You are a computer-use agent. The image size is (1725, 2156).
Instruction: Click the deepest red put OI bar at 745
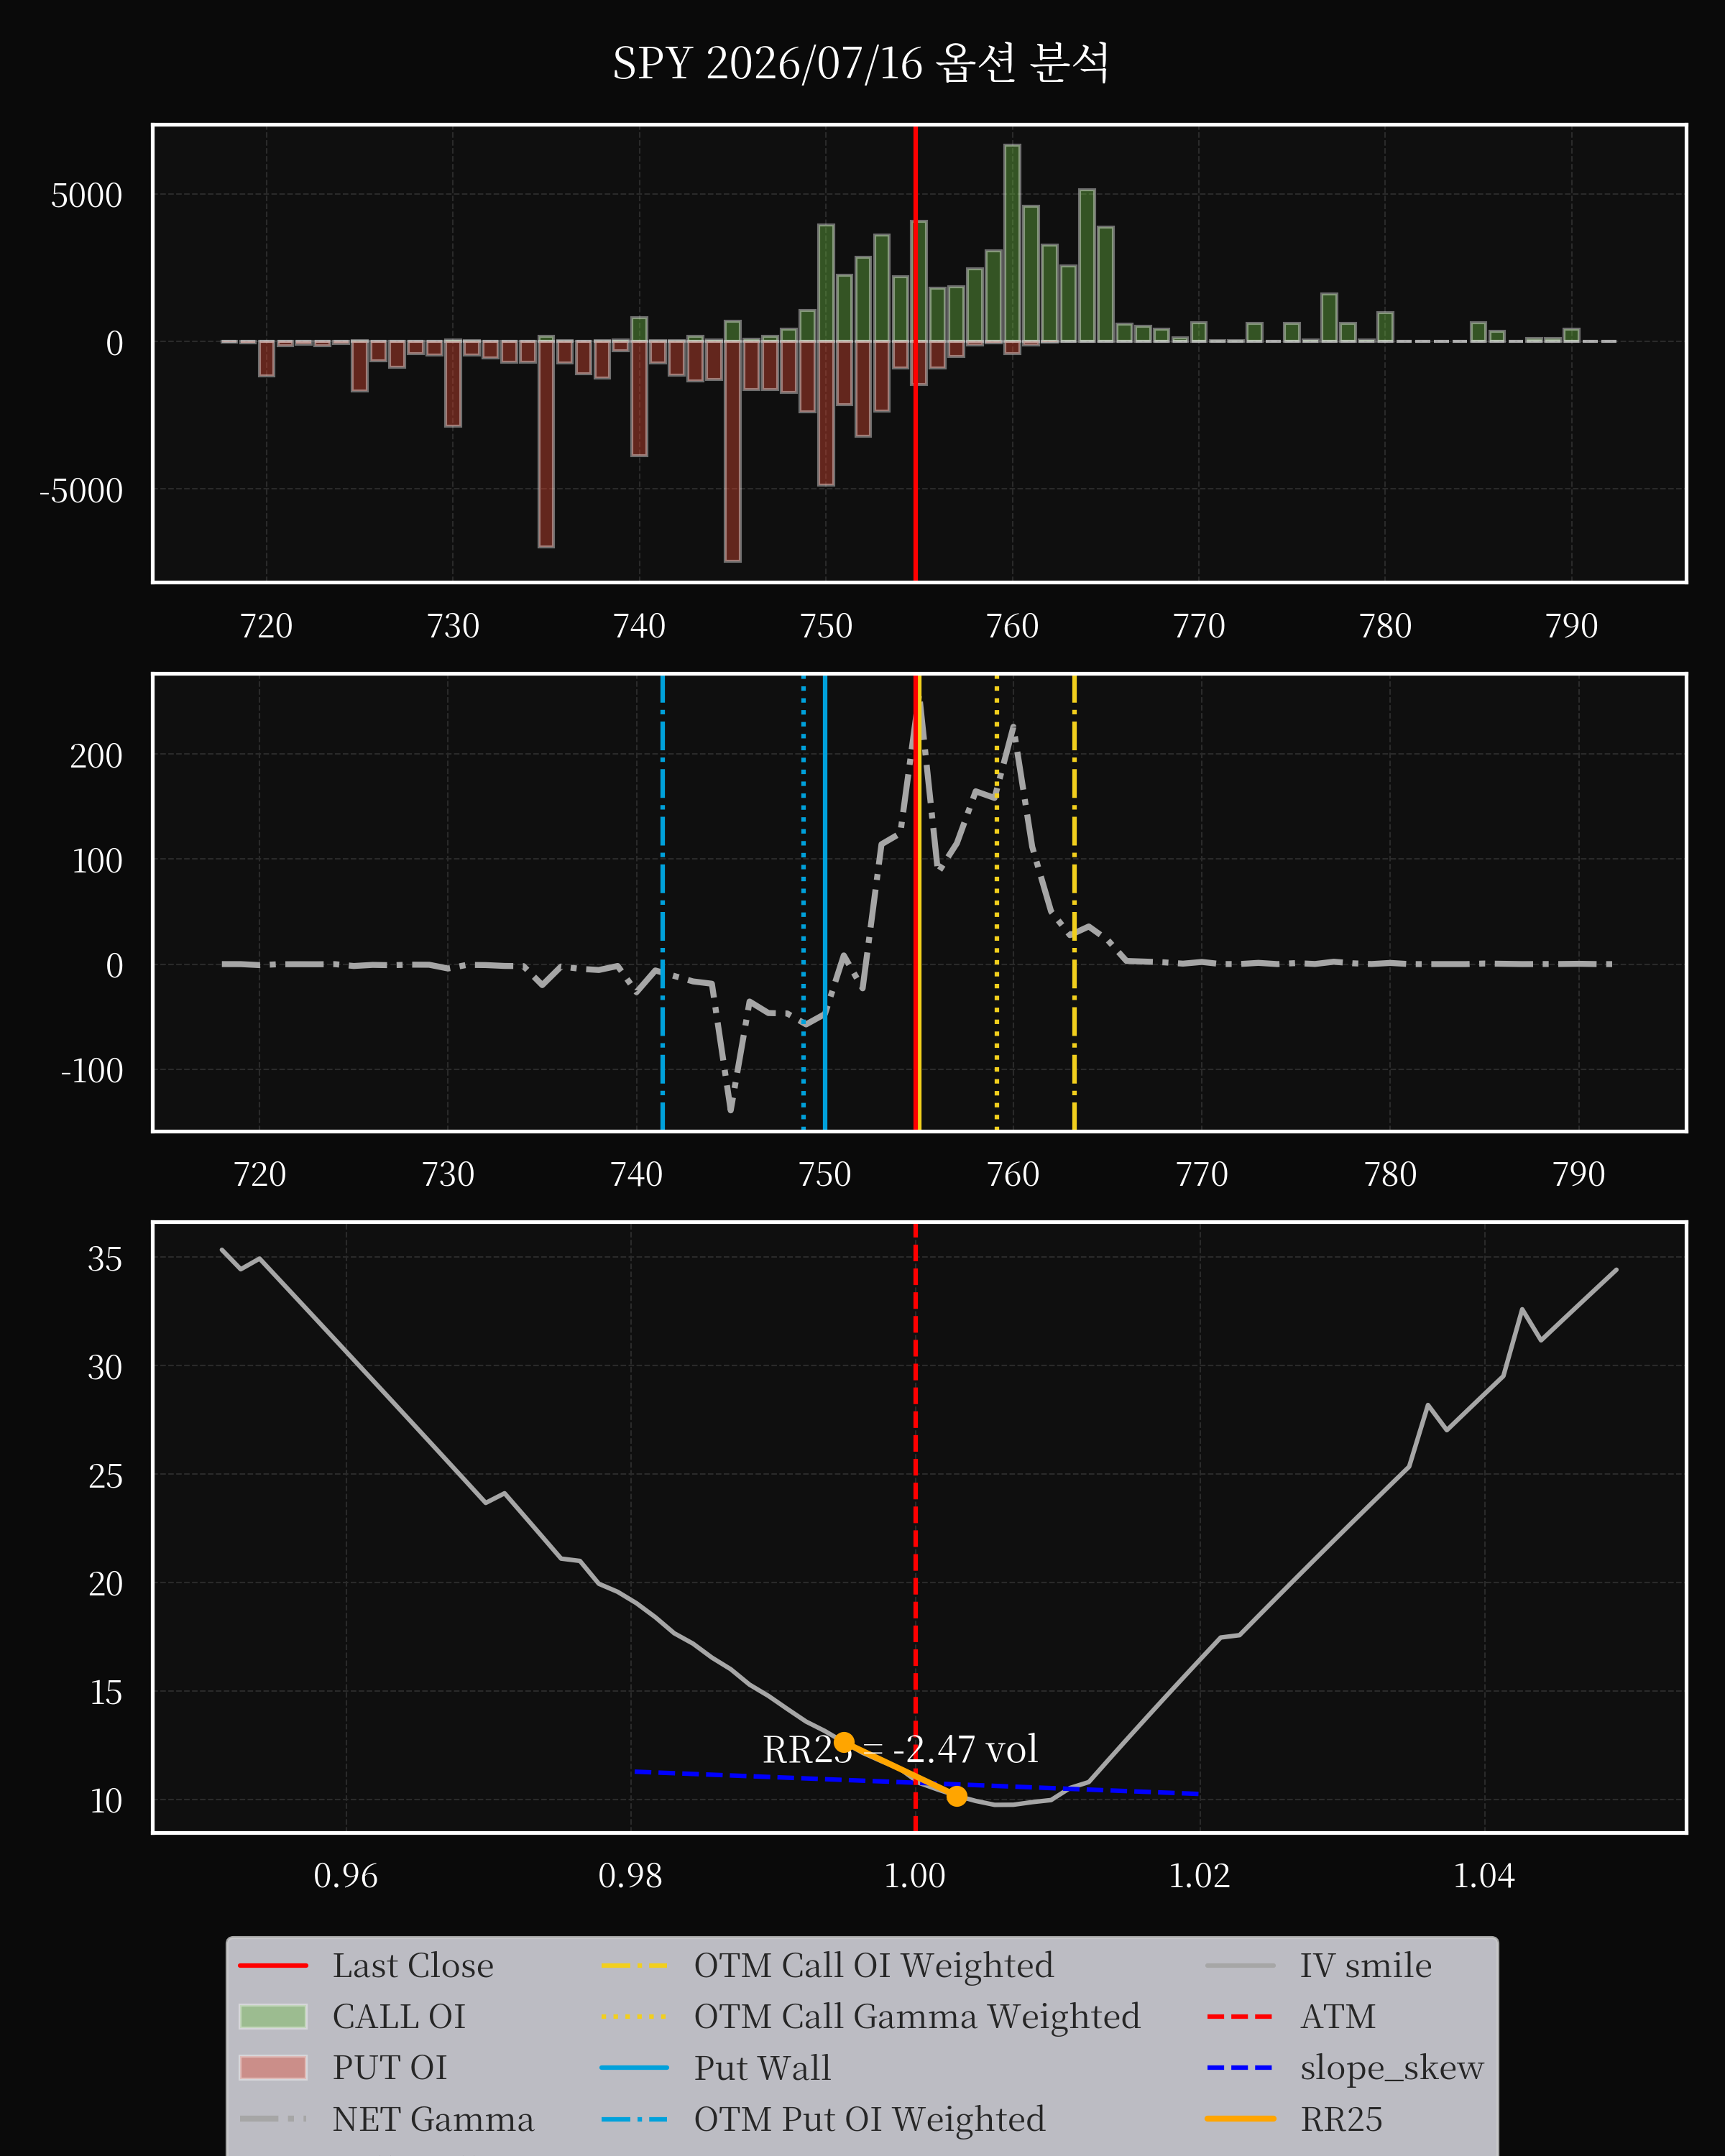pos(732,451)
